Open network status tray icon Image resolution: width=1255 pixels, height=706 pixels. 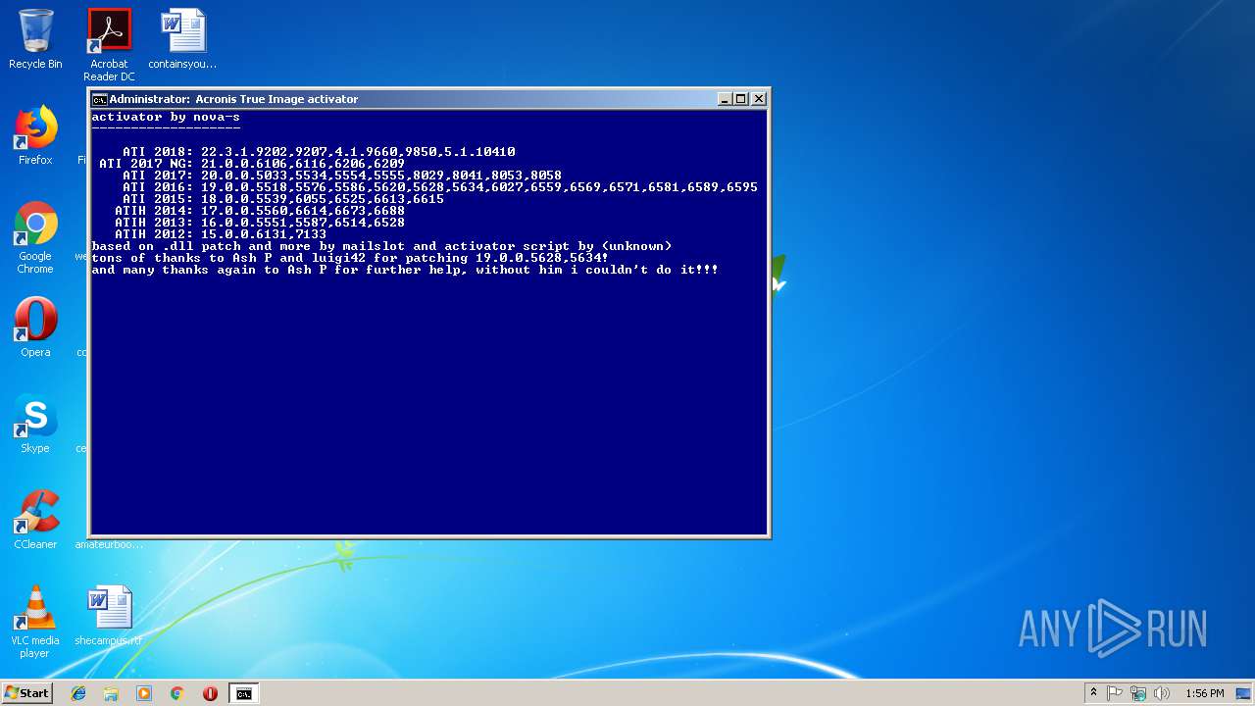point(1138,693)
